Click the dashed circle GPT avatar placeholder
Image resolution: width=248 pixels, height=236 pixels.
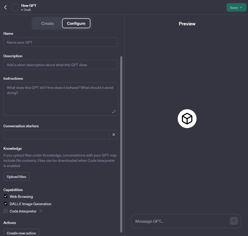(15, 7)
